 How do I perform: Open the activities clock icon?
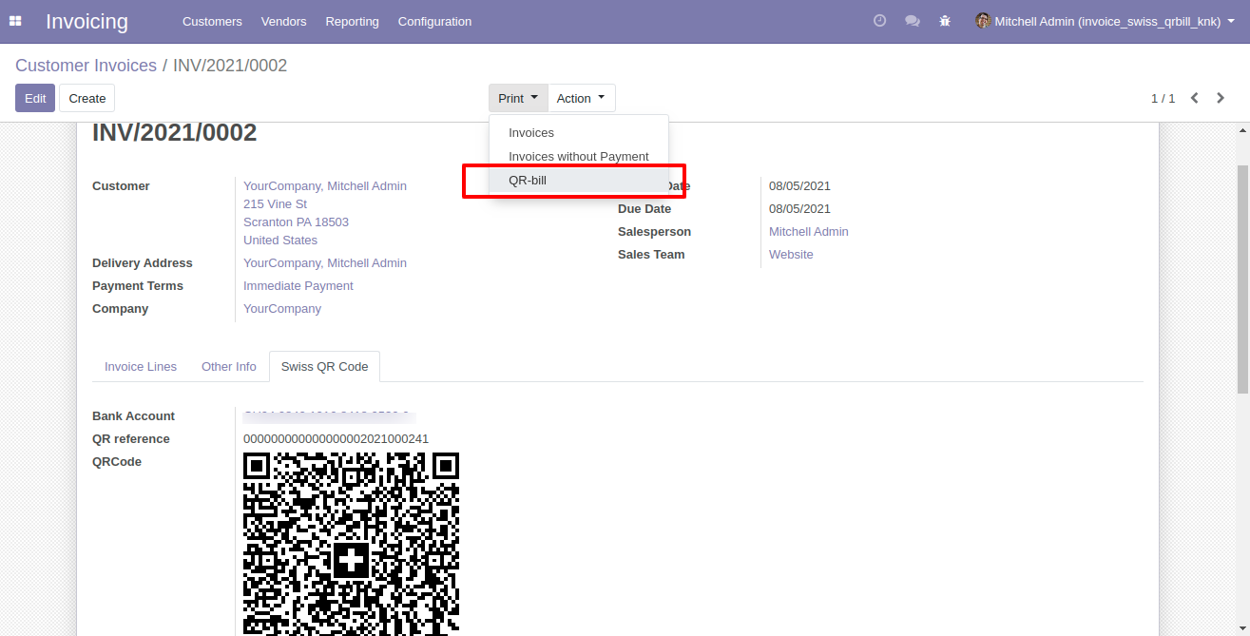click(880, 21)
